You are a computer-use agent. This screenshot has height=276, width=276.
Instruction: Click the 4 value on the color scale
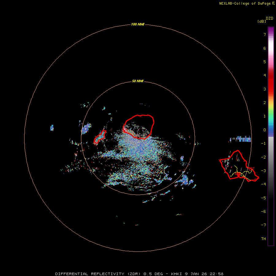(265, 75)
